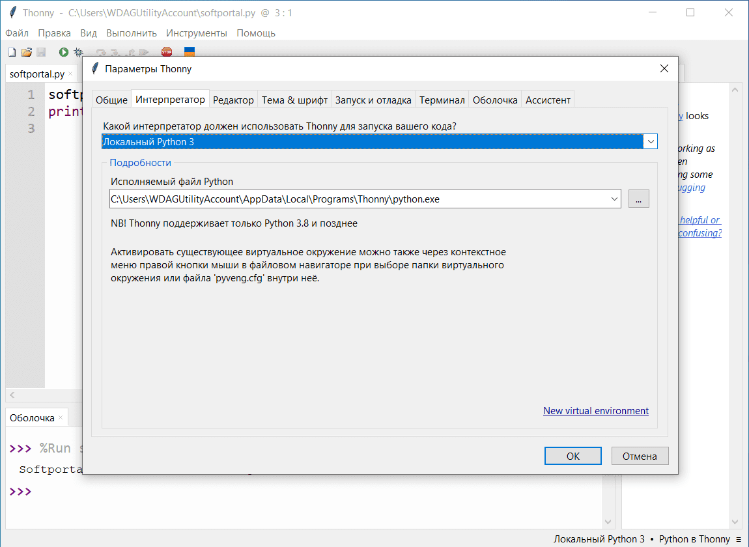Click the Save floppy disk icon
This screenshot has height=547, width=749.
[41, 52]
